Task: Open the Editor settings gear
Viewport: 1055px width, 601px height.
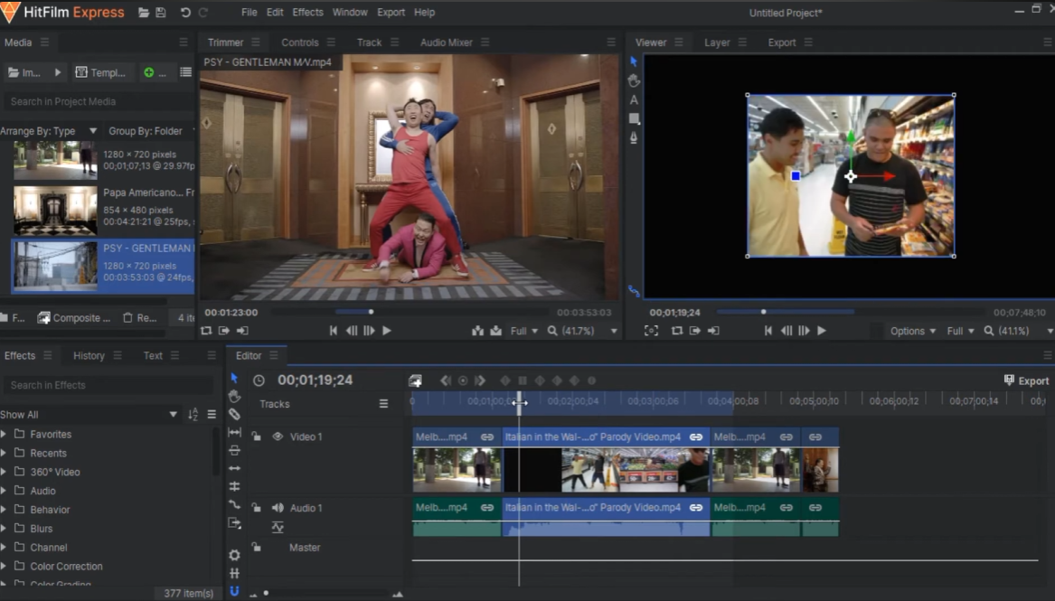Action: point(234,555)
